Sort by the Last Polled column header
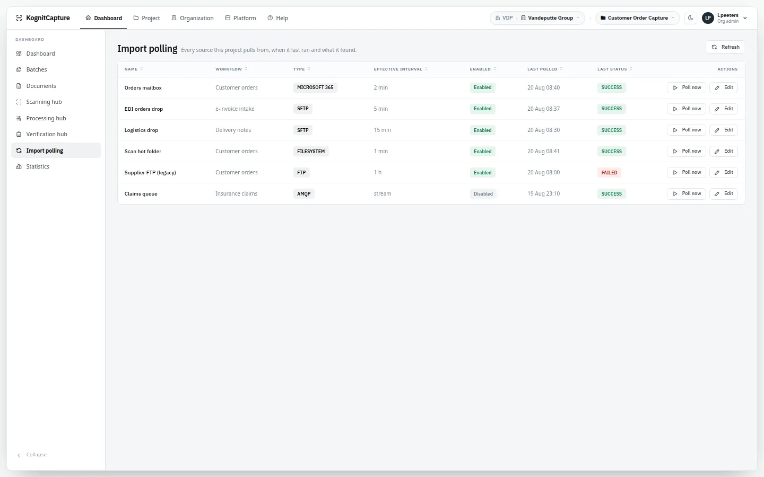The image size is (764, 477). 545,69
